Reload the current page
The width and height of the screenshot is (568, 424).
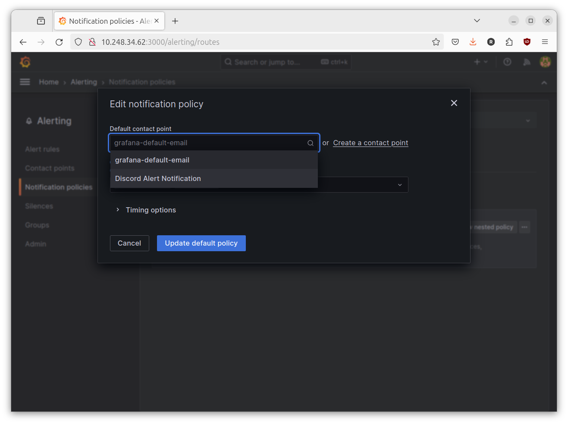tap(59, 42)
